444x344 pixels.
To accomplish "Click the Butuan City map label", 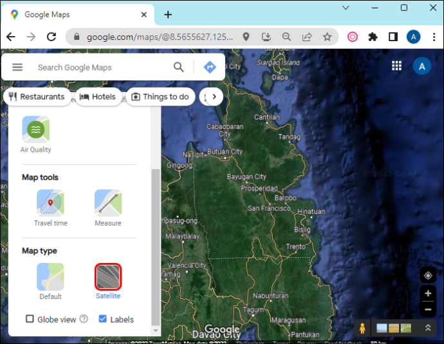I will click(225, 152).
